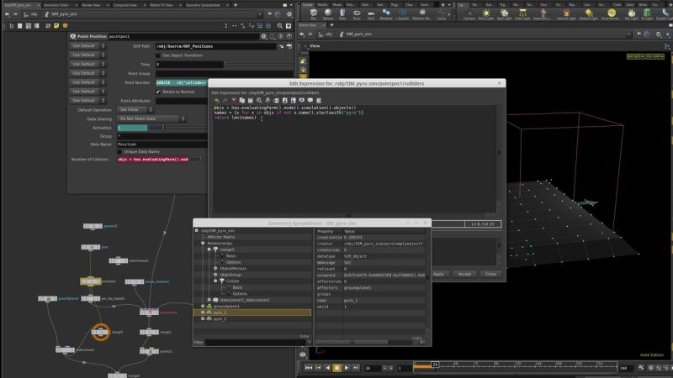Add an Area Light from shelf
673x378 pixels.
(522, 14)
